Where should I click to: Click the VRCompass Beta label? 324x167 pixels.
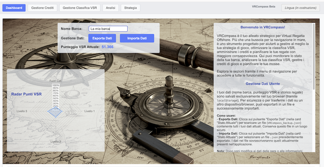click(263, 7)
